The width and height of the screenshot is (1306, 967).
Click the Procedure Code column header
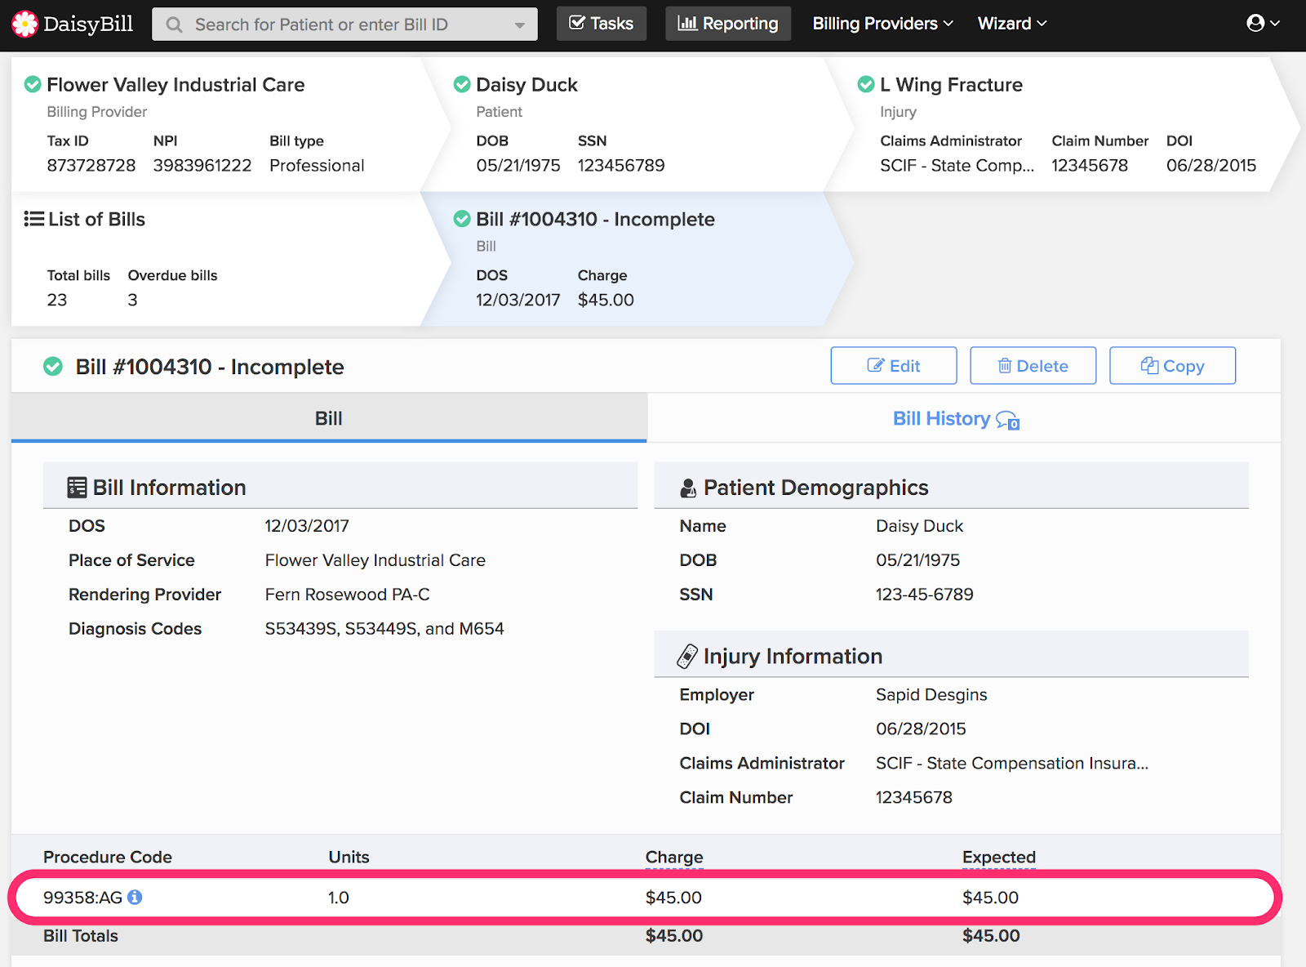coord(108,857)
